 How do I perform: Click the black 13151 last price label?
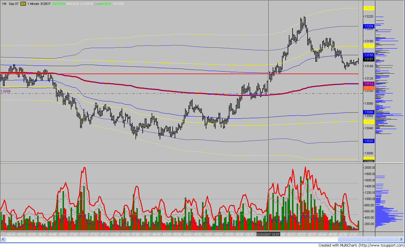point(369,59)
